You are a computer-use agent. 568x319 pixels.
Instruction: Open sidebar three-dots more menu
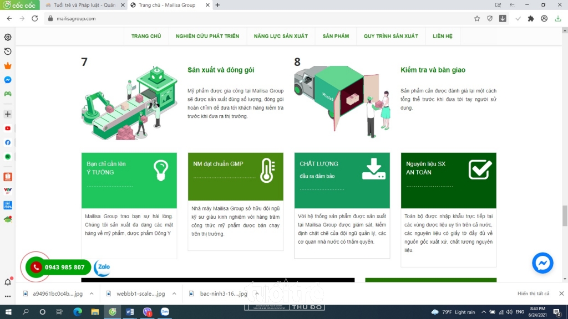(8, 296)
